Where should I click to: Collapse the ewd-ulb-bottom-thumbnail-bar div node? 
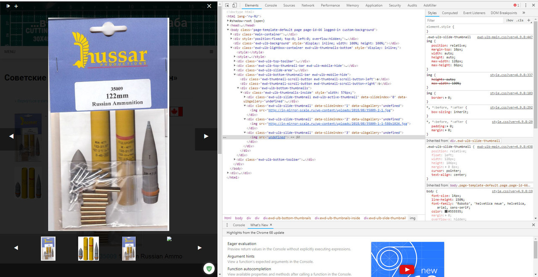coord(235,74)
